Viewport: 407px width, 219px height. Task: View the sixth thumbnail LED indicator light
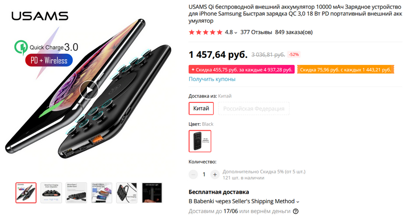coord(152,193)
